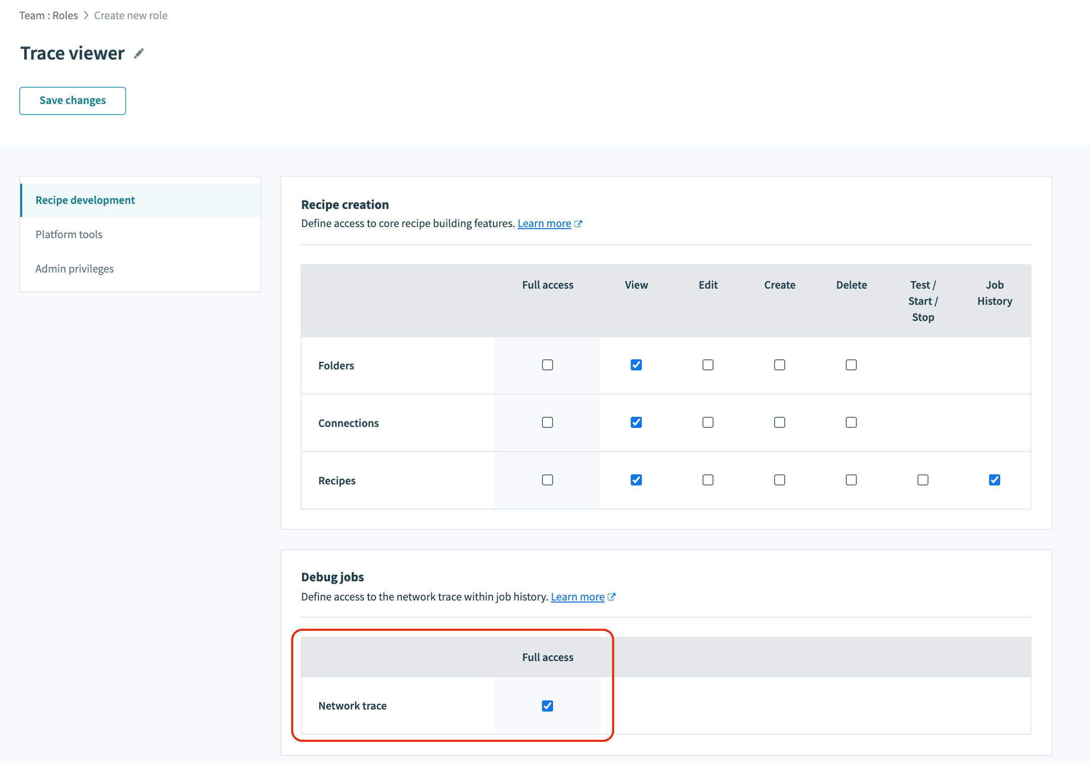Uncheck Full access for Network trace
Image resolution: width=1090 pixels, height=764 pixels.
coord(548,706)
